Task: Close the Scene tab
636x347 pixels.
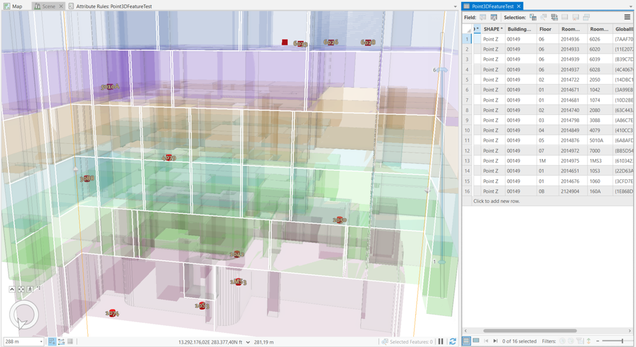Action: point(61,6)
